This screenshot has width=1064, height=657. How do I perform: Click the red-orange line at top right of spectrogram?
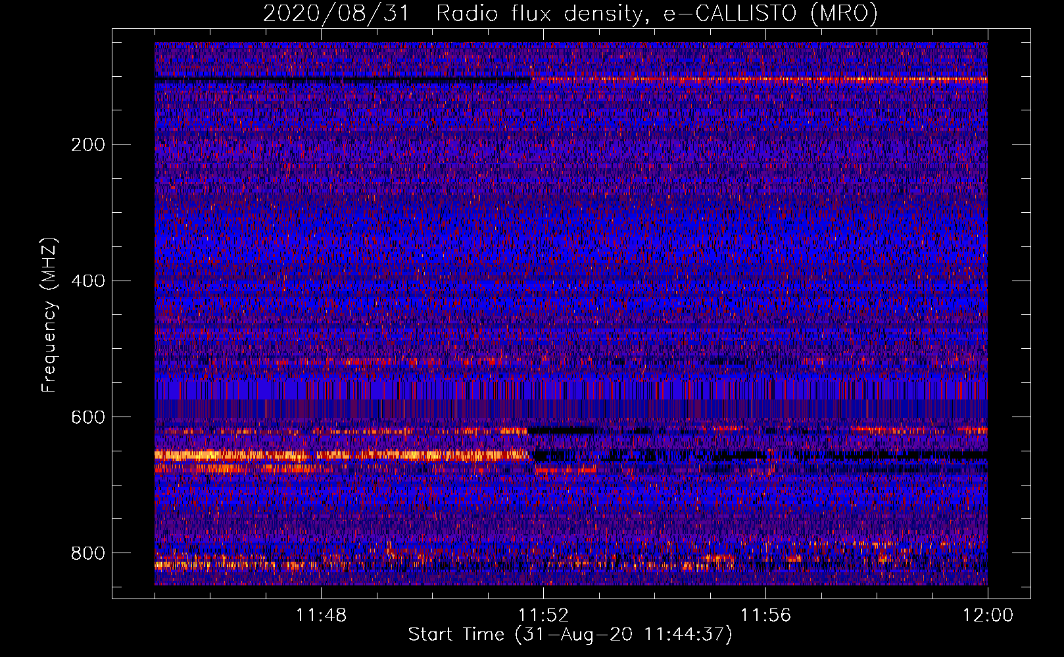click(760, 79)
